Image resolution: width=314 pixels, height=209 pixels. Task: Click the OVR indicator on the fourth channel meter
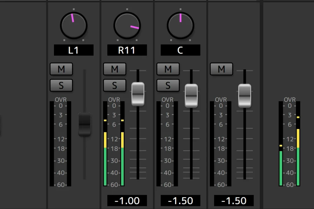tap(221, 100)
